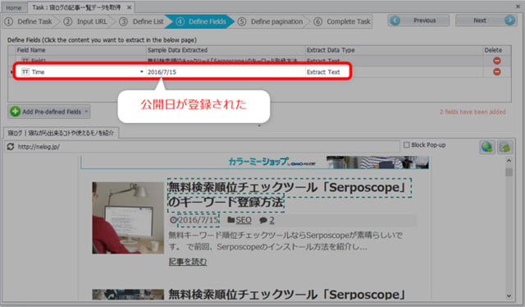Viewport: 525px width, 307px height.
Task: Click the green plus Add Pre-defined Fields icon
Action: coord(15,112)
